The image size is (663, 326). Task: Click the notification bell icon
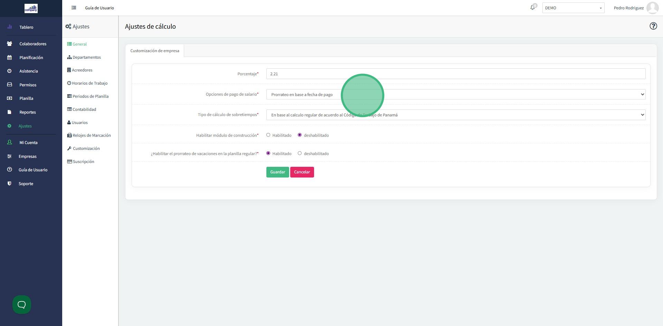[x=532, y=8]
